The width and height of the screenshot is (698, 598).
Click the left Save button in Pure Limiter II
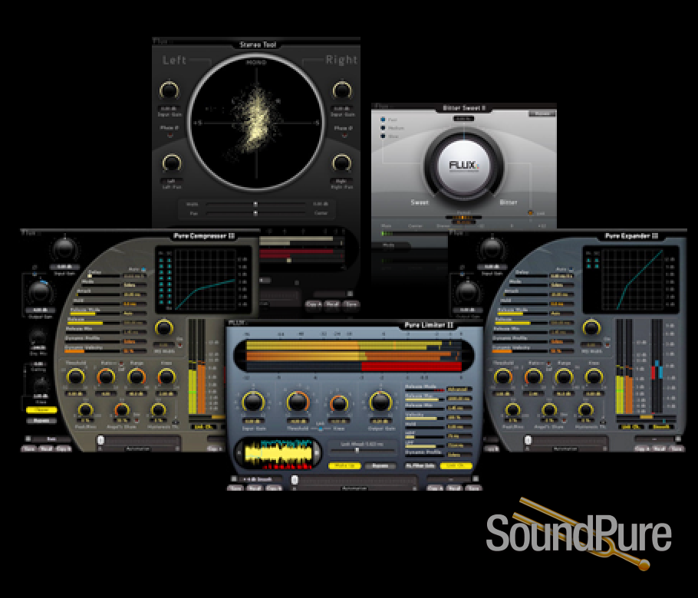click(236, 488)
